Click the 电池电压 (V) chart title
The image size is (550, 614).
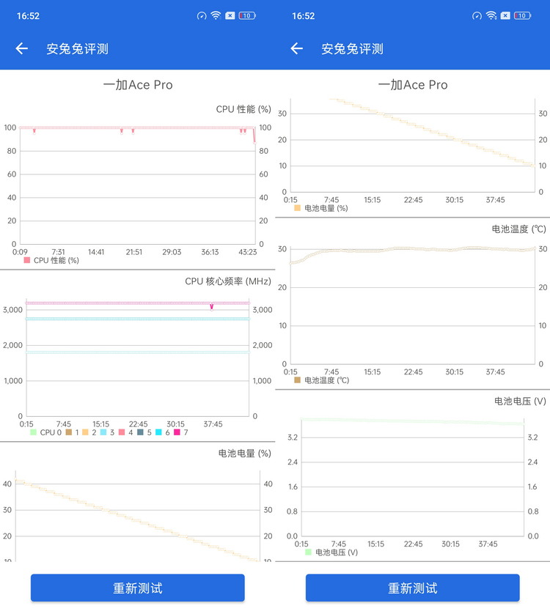(x=520, y=401)
